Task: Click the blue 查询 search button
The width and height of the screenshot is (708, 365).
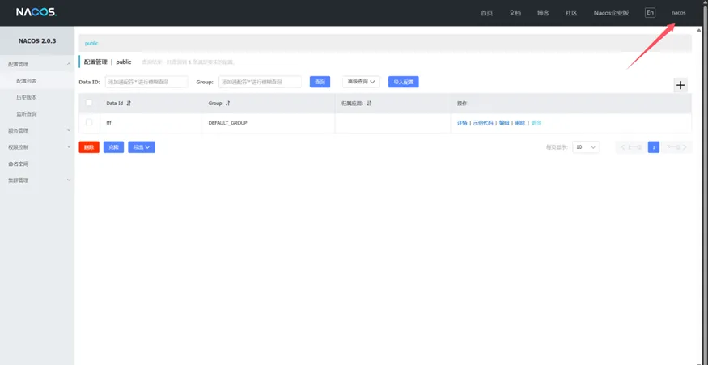Action: point(320,82)
